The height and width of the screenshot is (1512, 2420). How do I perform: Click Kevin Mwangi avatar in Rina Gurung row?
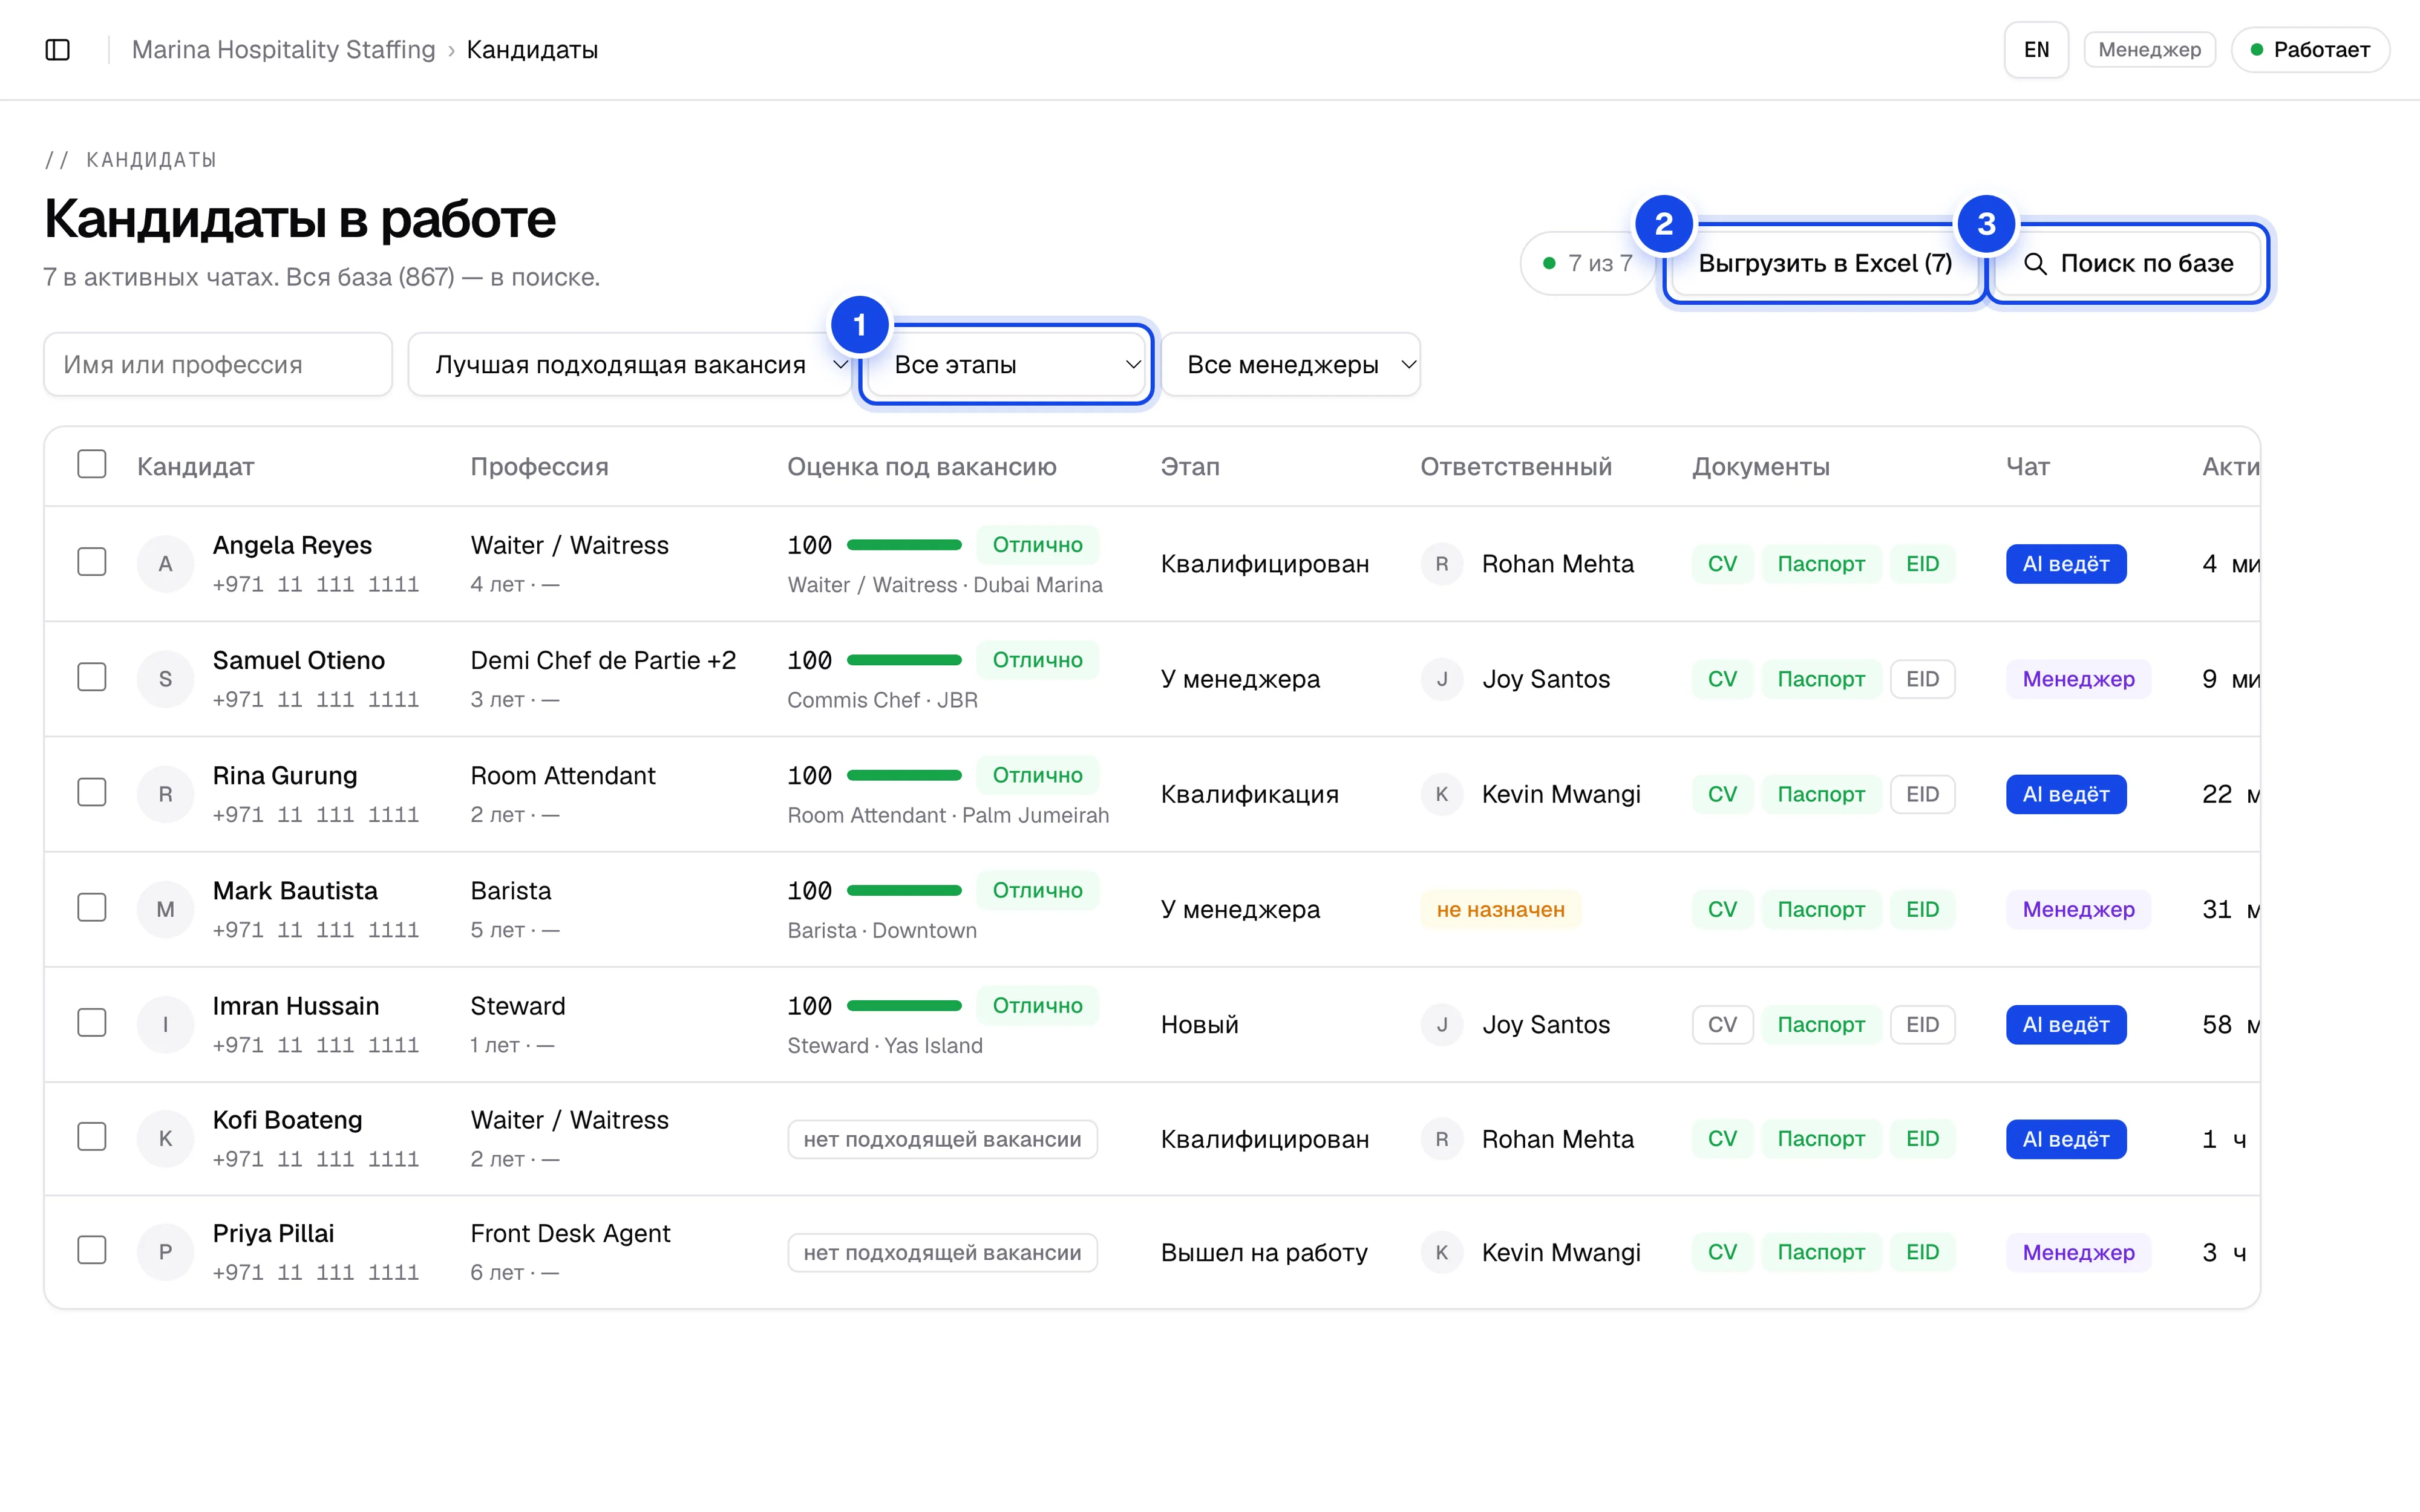point(1442,794)
